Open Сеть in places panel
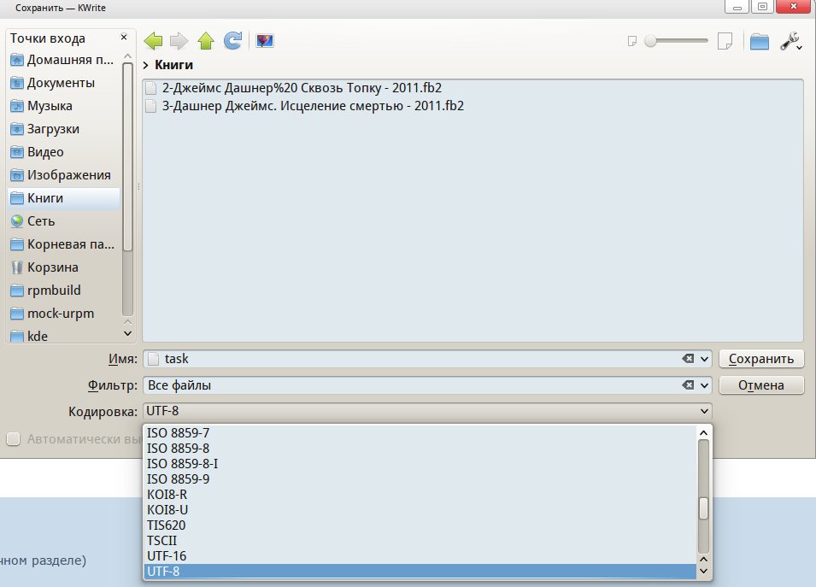The image size is (816, 587). 62,221
